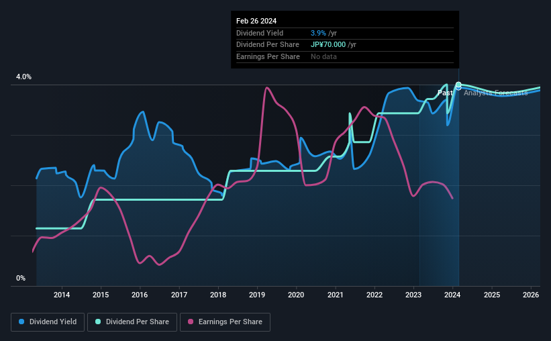Click the 2022 x-axis label
The width and height of the screenshot is (551, 341).
[374, 295]
